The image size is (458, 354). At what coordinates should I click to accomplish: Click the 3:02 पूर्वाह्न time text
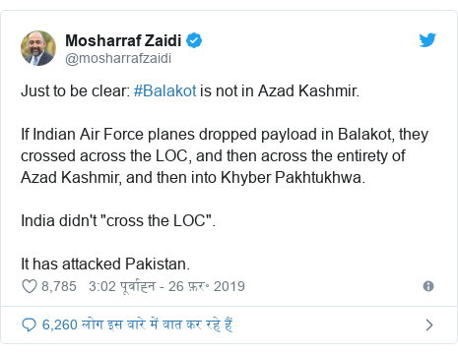point(122,286)
